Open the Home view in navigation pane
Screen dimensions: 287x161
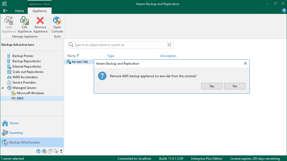(14, 123)
